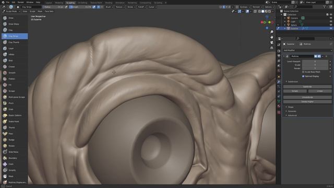Select the Slide Relax brush
This screenshot has height=188, width=334.
[15, 152]
